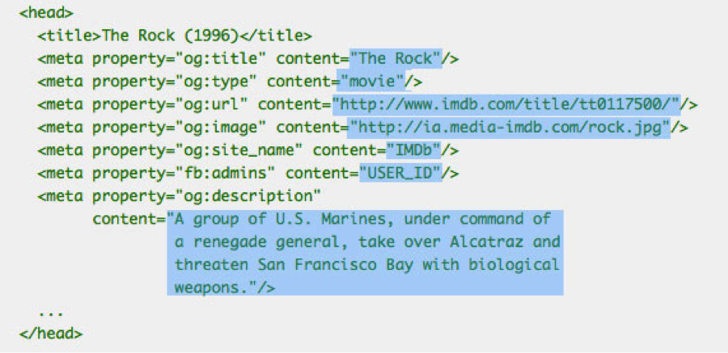Image resolution: width=728 pixels, height=353 pixels.
Task: Click the og:image property attribute
Action: [179, 127]
